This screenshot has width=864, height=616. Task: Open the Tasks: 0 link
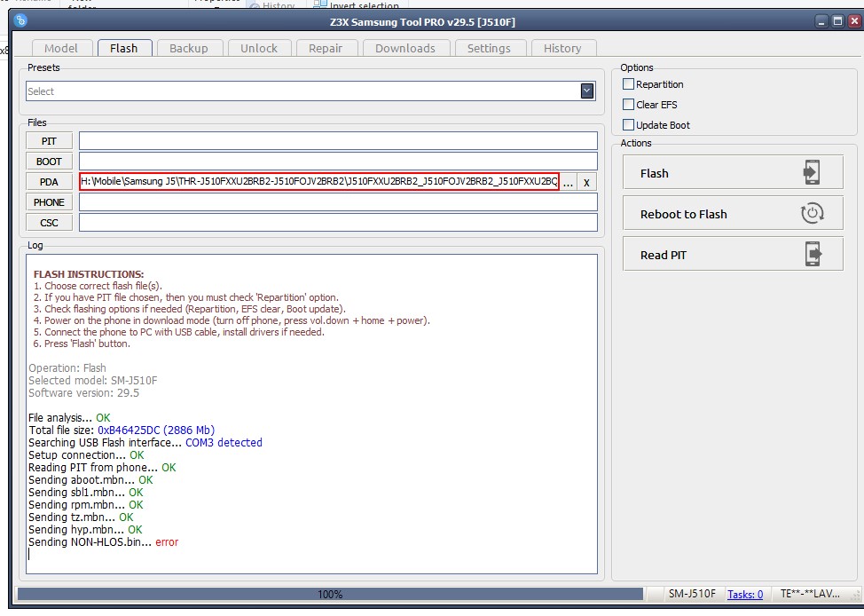tap(745, 594)
